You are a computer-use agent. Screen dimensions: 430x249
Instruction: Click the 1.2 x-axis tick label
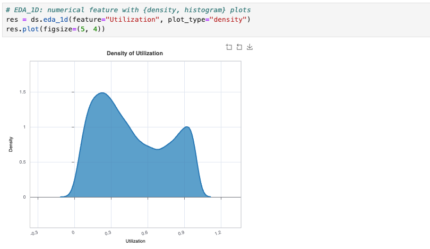(x=218, y=233)
